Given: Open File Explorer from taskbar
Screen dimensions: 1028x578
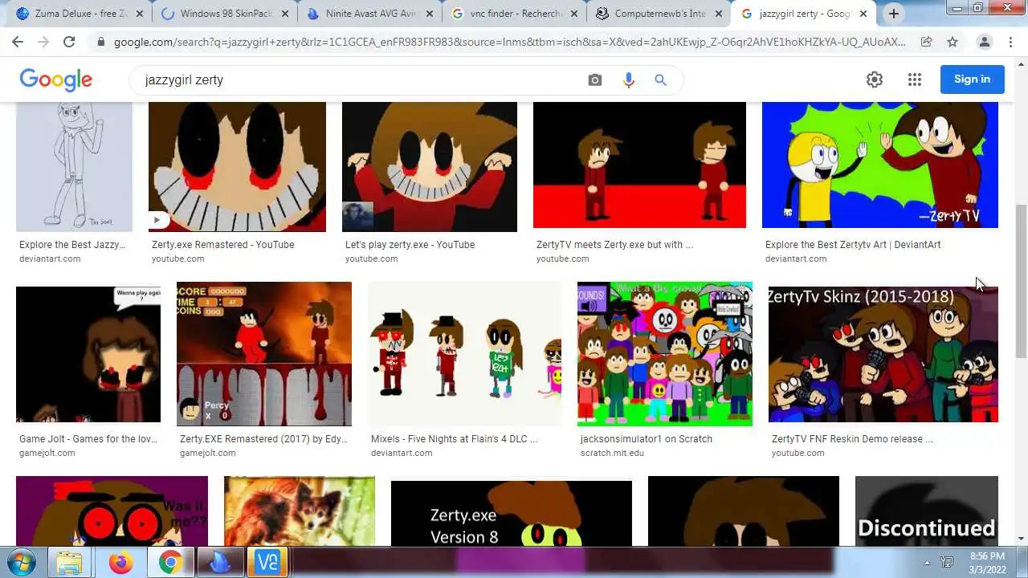Looking at the screenshot, I should pyautogui.click(x=71, y=563).
